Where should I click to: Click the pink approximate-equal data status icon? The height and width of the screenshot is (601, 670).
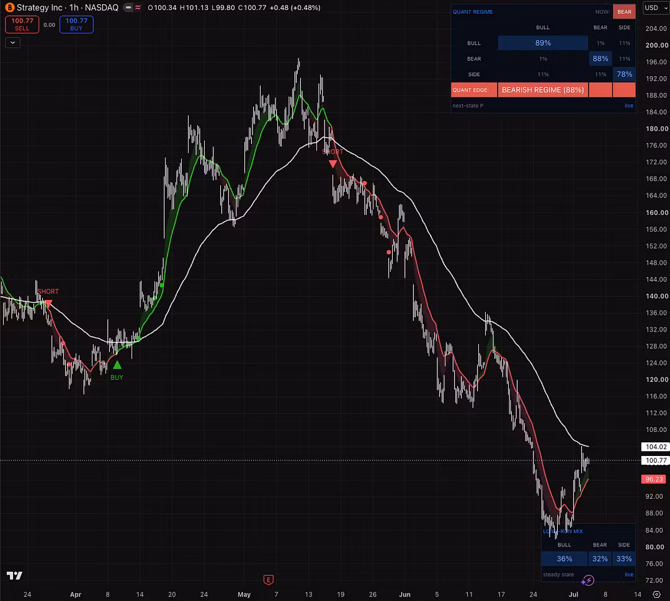click(x=138, y=7)
